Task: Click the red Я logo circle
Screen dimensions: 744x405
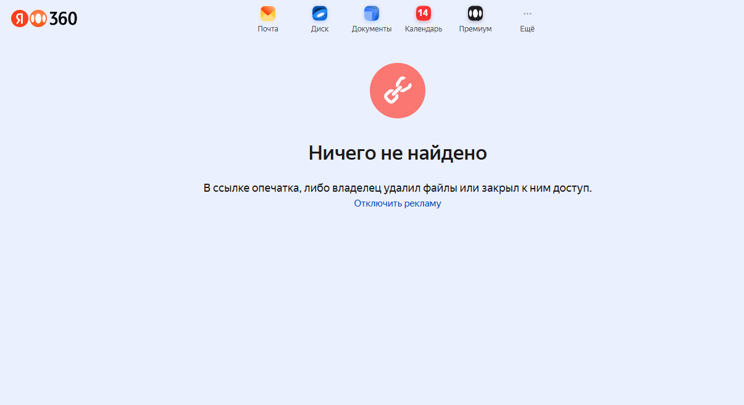Action: 19,18
